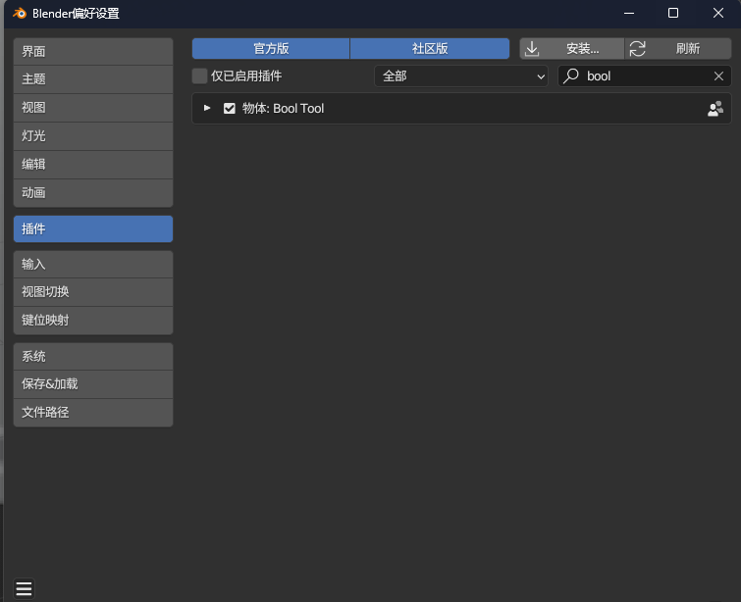Switch to the 键位映射 section
The height and width of the screenshot is (602, 741).
93,321
